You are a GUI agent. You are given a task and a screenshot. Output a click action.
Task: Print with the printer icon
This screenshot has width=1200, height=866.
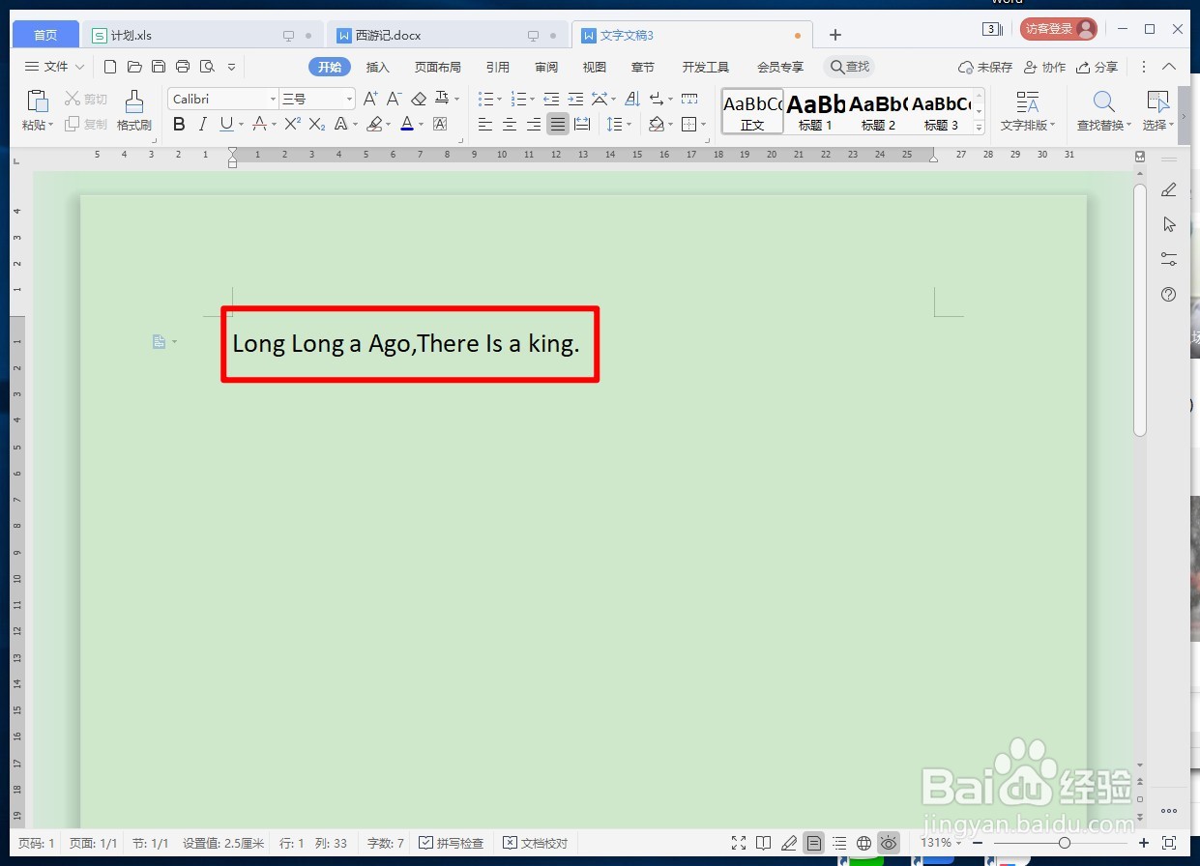(183, 67)
